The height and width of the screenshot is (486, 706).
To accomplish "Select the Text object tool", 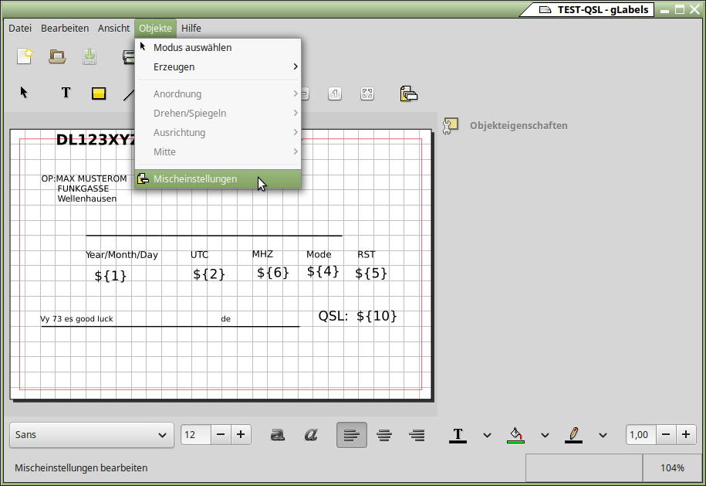I will (x=66, y=93).
